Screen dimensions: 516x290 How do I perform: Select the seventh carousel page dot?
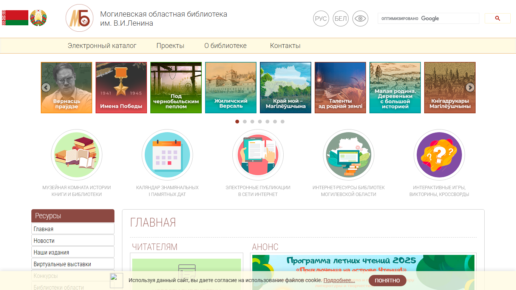click(283, 122)
